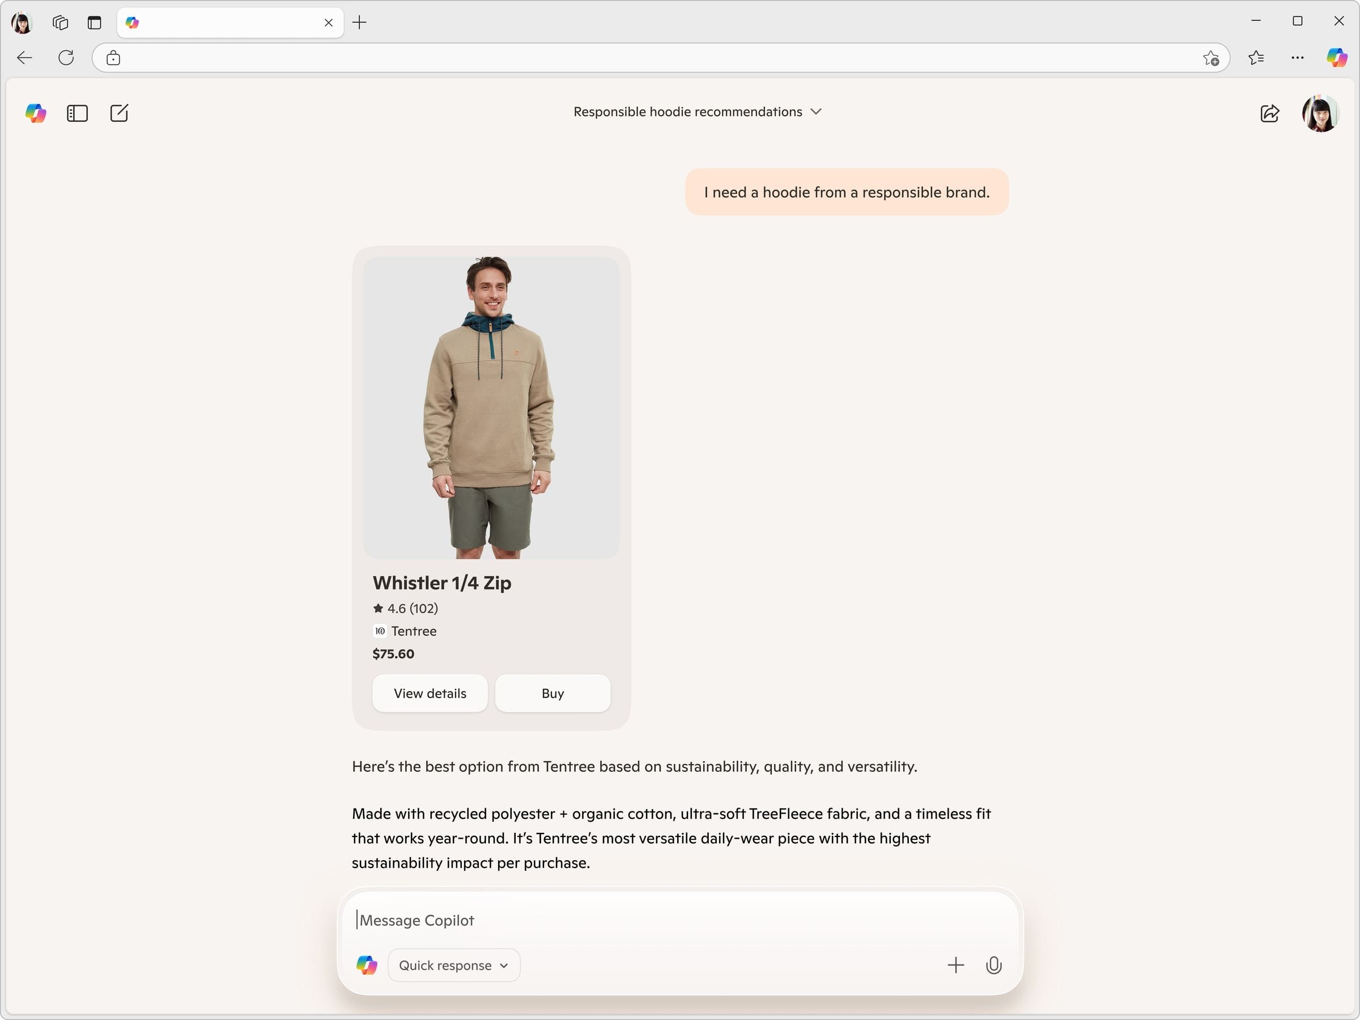Open a new browser tab

[x=360, y=23]
